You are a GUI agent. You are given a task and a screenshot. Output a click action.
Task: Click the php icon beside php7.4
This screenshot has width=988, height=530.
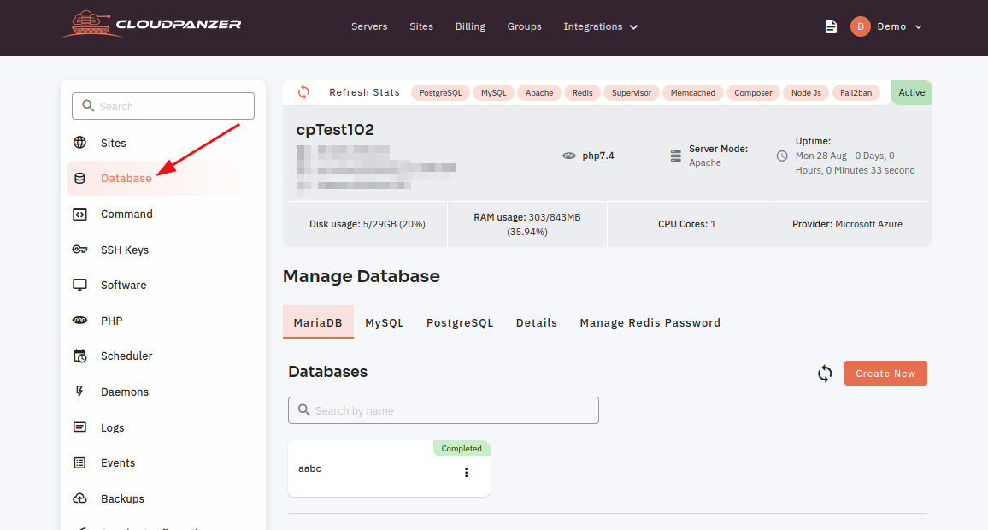coord(569,156)
